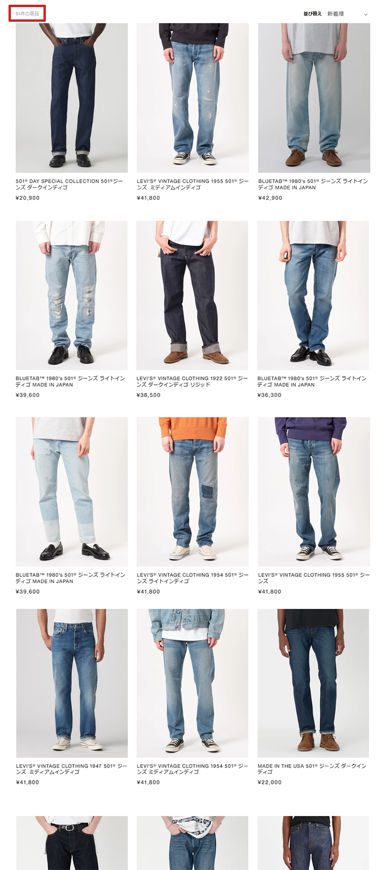This screenshot has width=378, height=870.
Task: Select the Bluetab 1980's 501 ¥42,900 product image
Action: pyautogui.click(x=314, y=97)
